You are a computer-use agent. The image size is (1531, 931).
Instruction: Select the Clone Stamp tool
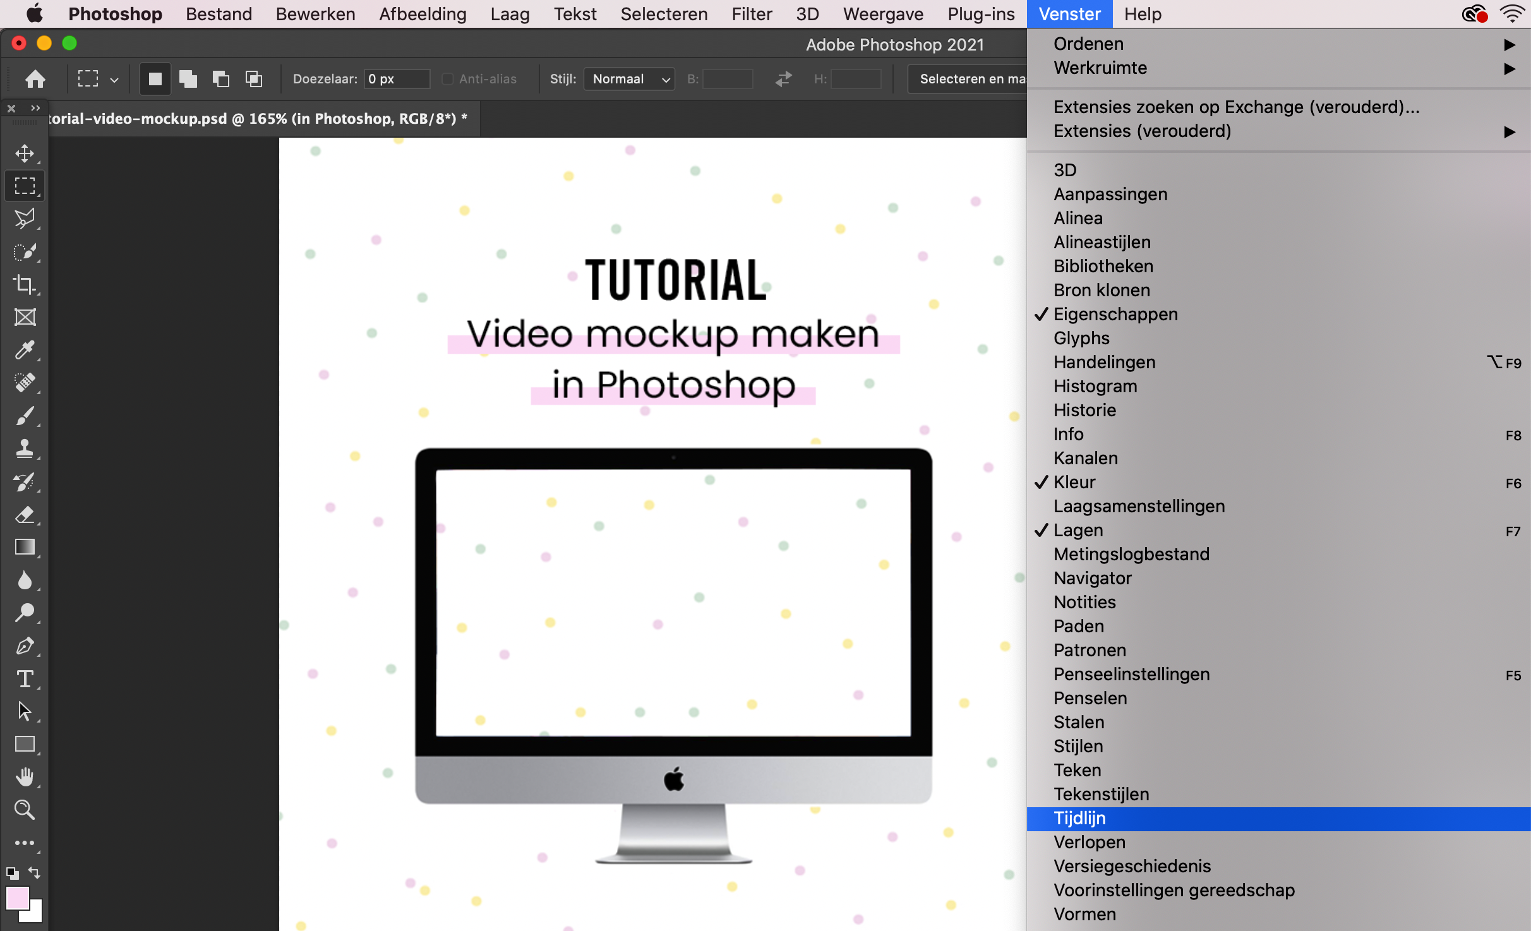(x=25, y=448)
